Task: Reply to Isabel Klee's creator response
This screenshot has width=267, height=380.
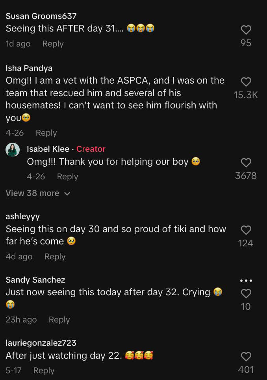Action: [x=67, y=177]
